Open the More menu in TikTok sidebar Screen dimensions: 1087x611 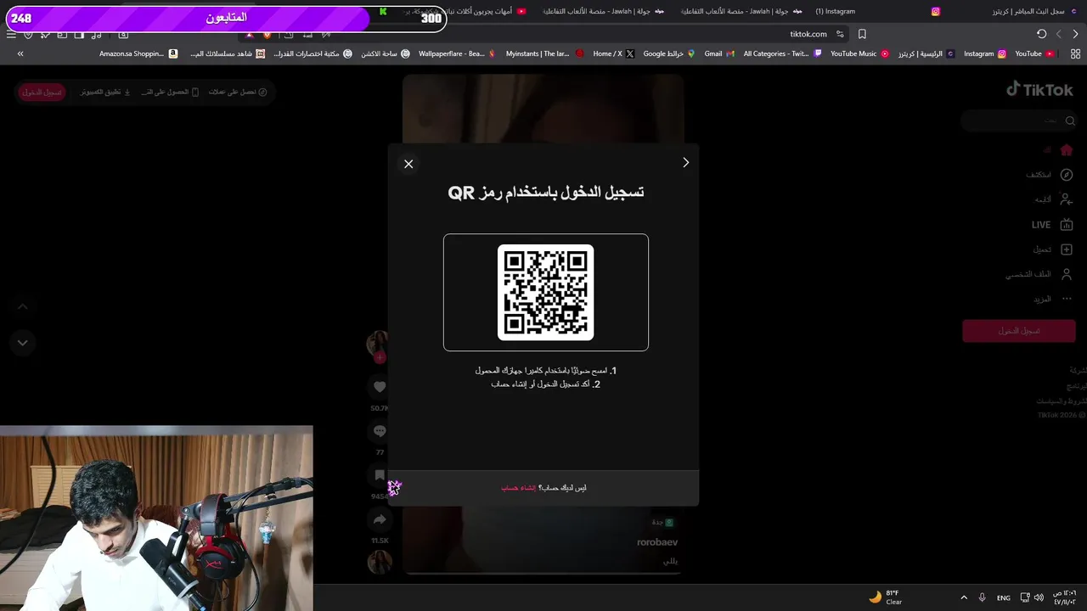click(x=1052, y=299)
